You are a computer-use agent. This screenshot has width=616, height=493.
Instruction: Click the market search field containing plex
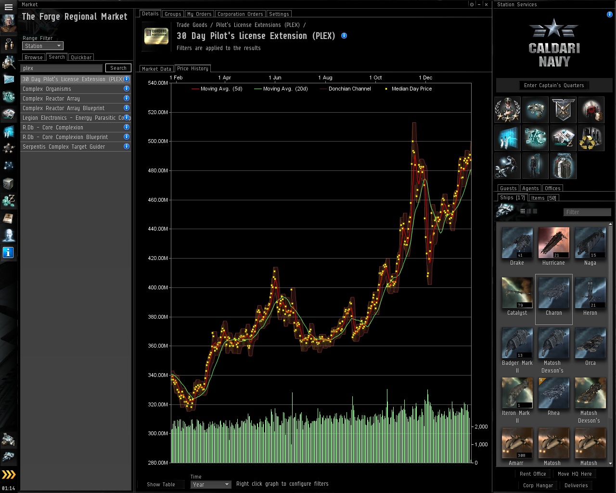(x=62, y=68)
